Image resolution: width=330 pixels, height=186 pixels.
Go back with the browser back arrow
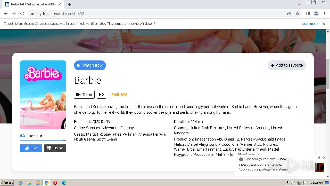tap(6, 13)
